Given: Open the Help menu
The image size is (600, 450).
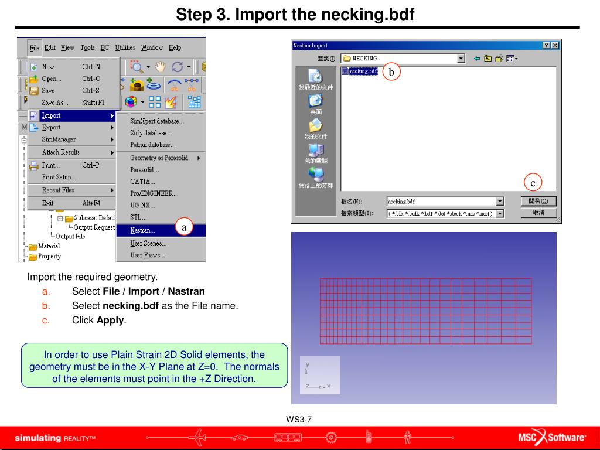Looking at the screenshot, I should (175, 48).
